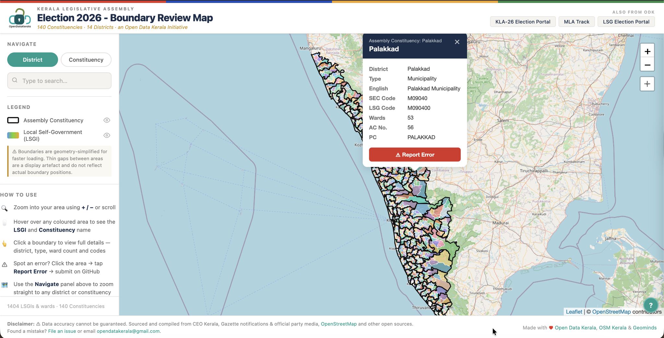Click the LSGI gradient color swatch
Image resolution: width=664 pixels, height=338 pixels.
(x=13, y=135)
